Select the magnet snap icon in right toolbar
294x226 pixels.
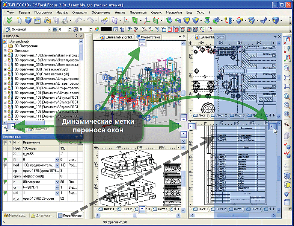pos(287,40)
